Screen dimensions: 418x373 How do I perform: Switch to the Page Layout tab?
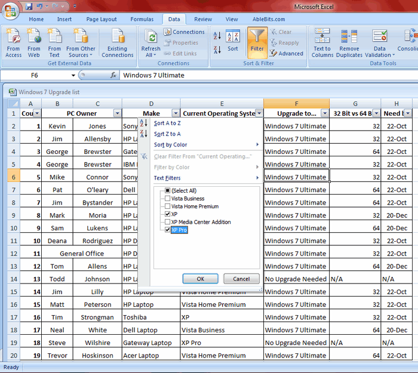pyautogui.click(x=102, y=19)
